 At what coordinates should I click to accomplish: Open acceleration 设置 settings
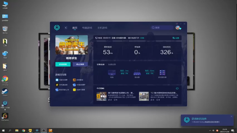176,38
